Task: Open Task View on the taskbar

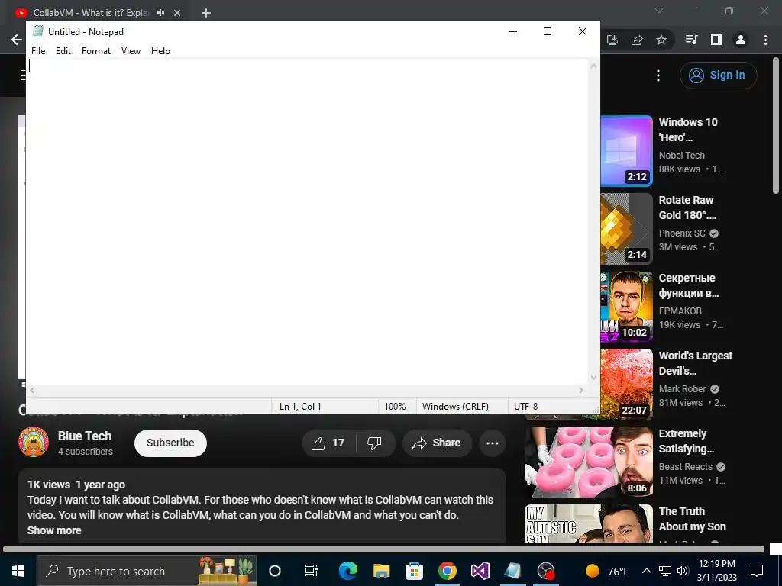Action: (x=312, y=571)
